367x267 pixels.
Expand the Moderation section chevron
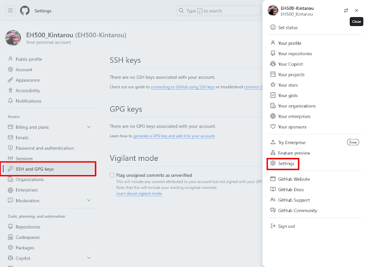(x=89, y=200)
